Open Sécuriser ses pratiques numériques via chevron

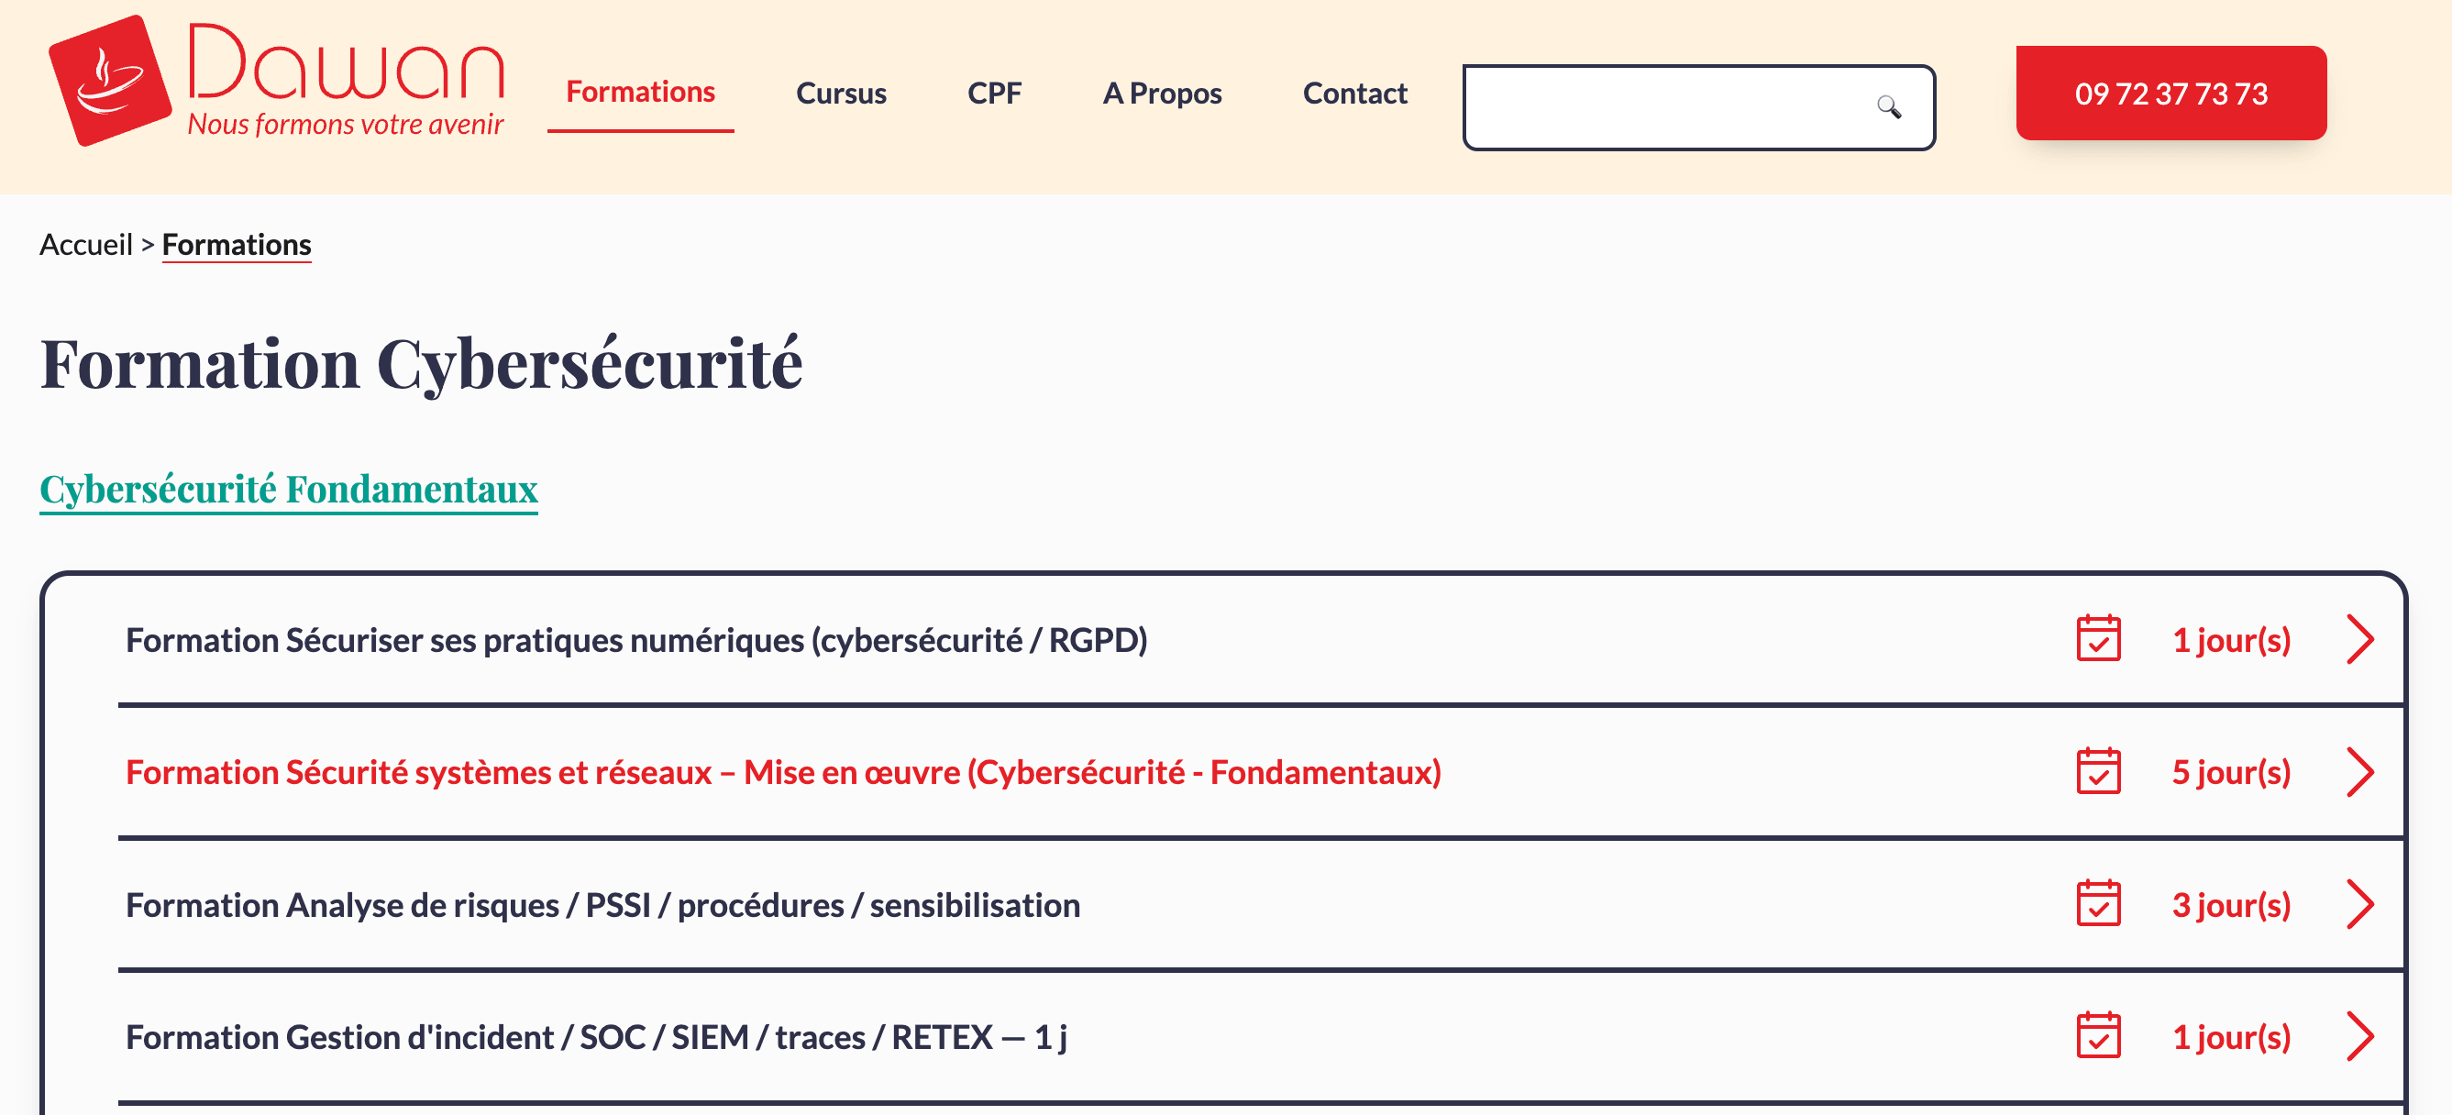pos(2359,639)
